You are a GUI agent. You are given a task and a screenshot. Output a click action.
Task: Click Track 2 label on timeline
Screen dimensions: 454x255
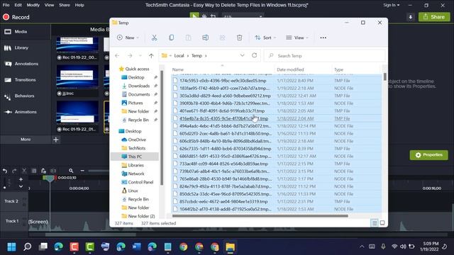pyautogui.click(x=11, y=201)
